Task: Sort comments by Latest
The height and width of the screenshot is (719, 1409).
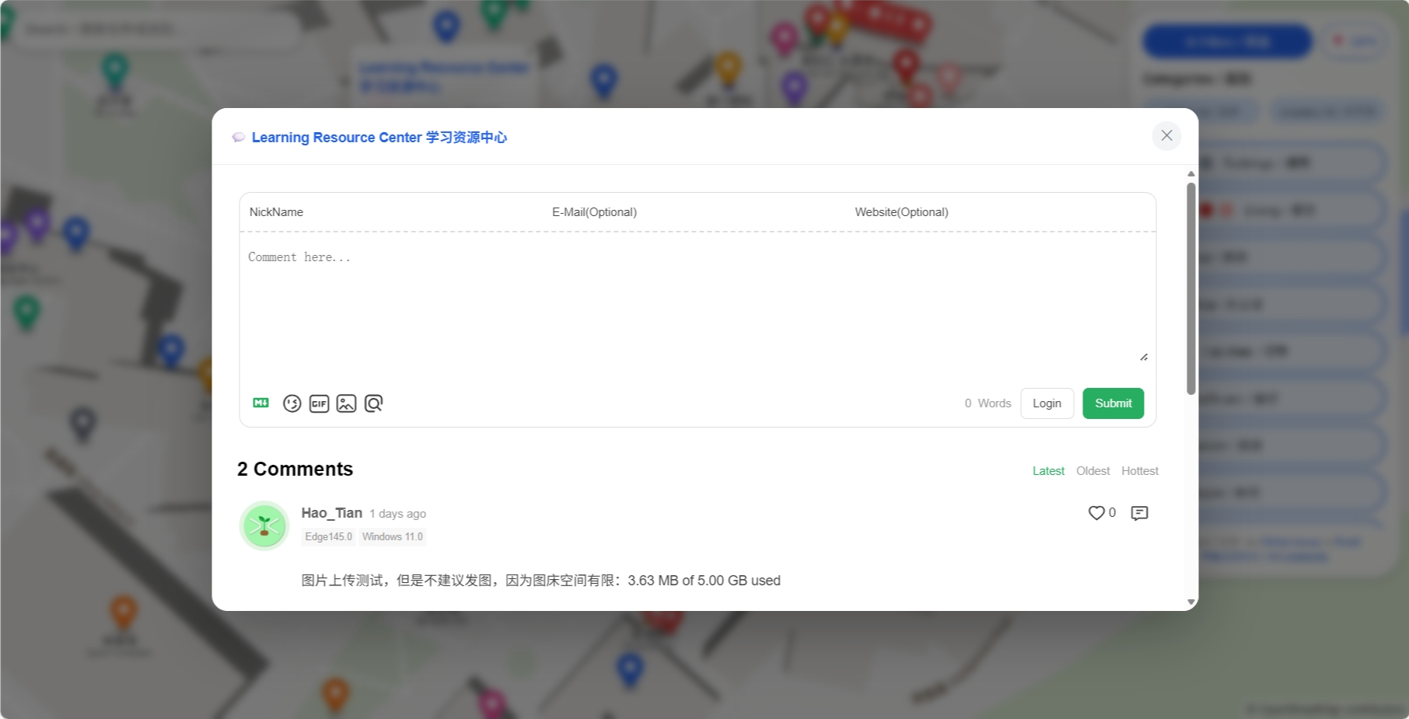Action: (1048, 471)
